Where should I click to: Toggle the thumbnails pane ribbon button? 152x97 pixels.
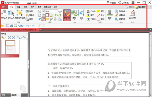[44, 19]
